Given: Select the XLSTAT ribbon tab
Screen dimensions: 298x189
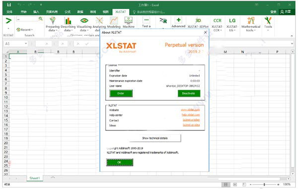Looking at the screenshot, I should [x=121, y=12].
